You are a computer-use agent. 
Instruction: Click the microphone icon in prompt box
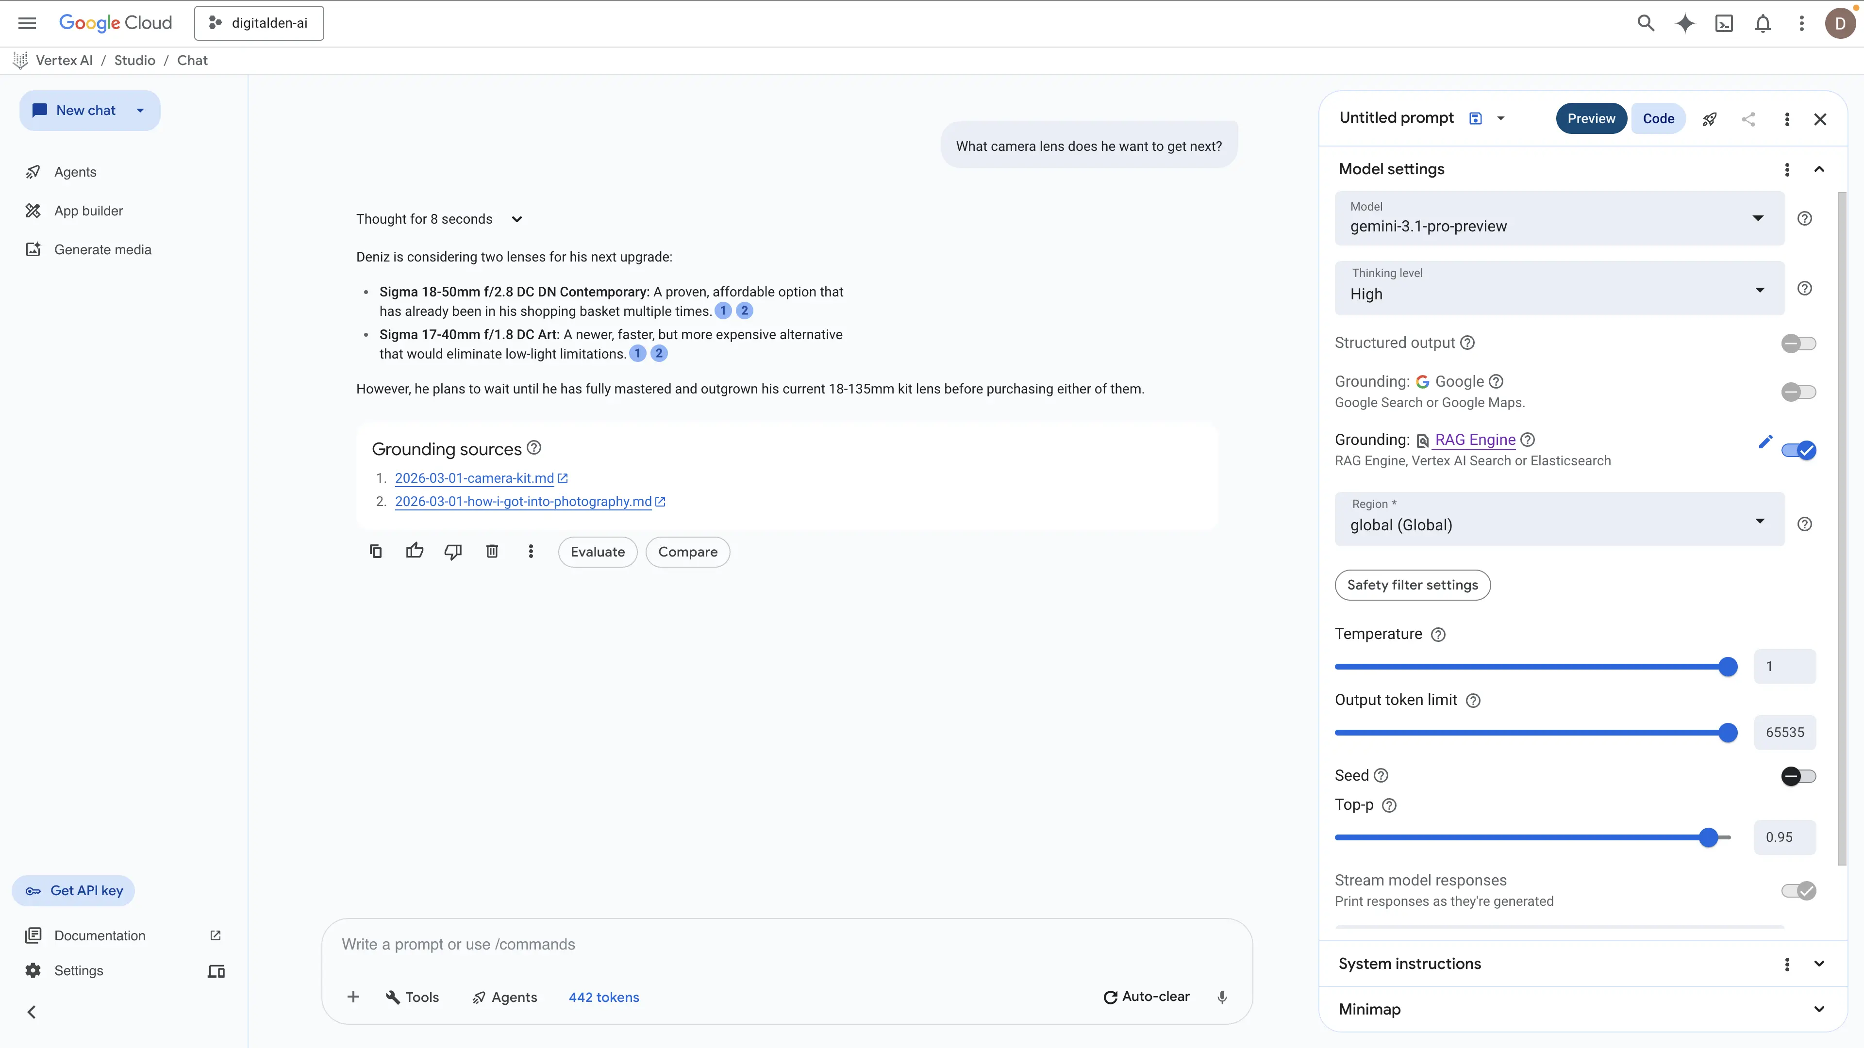click(x=1222, y=998)
